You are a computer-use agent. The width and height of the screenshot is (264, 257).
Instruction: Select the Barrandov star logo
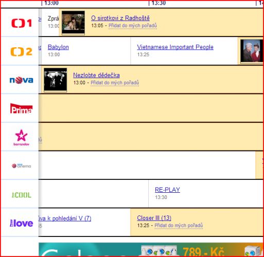[22, 138]
